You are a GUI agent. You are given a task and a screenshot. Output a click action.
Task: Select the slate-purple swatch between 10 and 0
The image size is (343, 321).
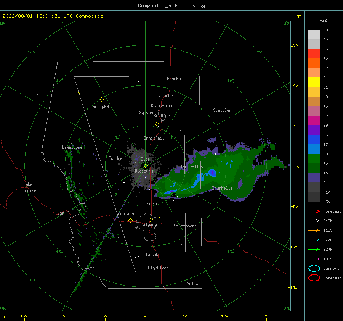coord(314,178)
